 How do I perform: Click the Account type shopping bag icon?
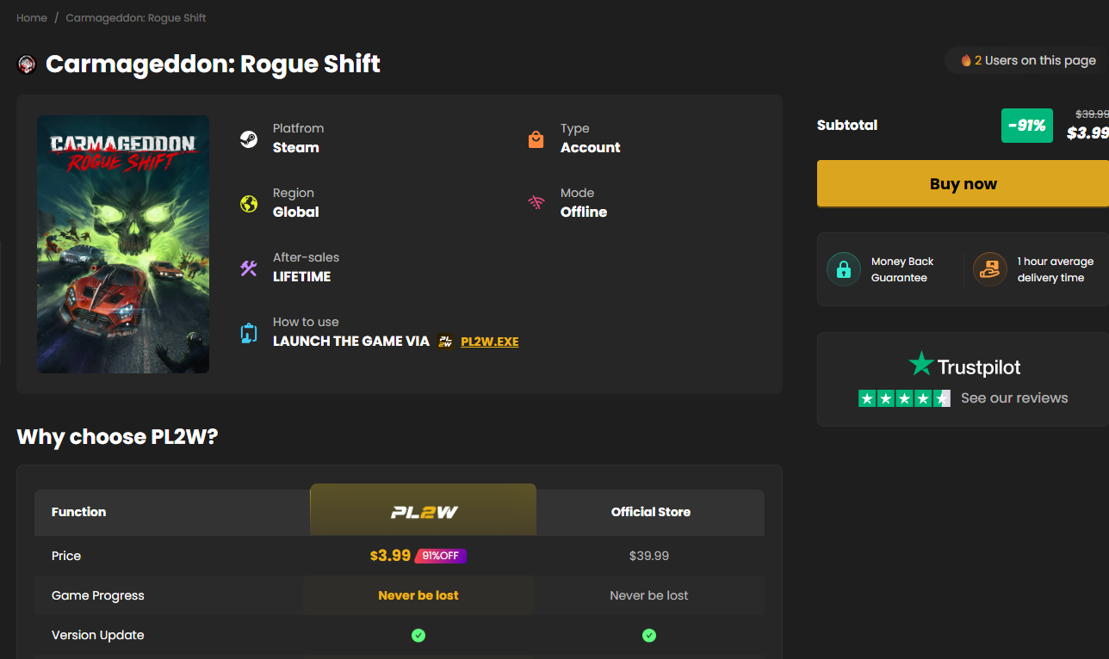point(536,139)
